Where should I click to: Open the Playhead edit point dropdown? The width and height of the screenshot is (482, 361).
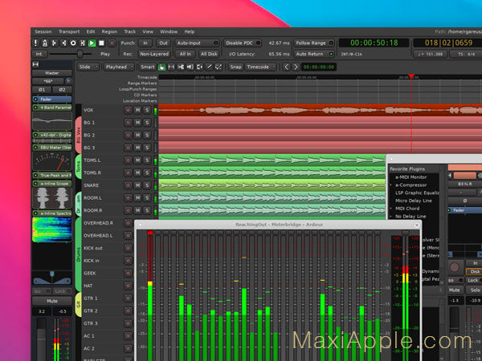tap(119, 67)
